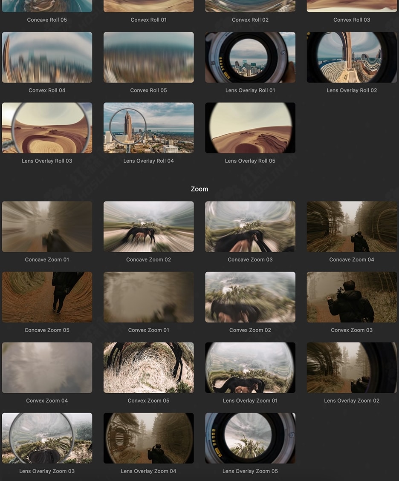Pick the Lens Overlay Zoom 05 thumbnail

tap(250, 438)
